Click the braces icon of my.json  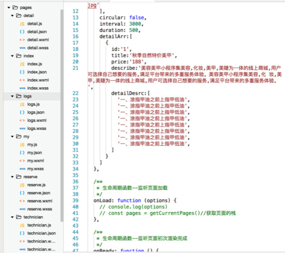(22, 153)
